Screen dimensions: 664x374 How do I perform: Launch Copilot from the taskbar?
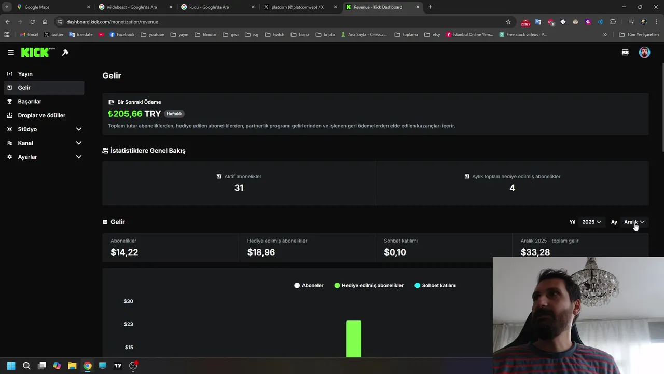coord(57,366)
